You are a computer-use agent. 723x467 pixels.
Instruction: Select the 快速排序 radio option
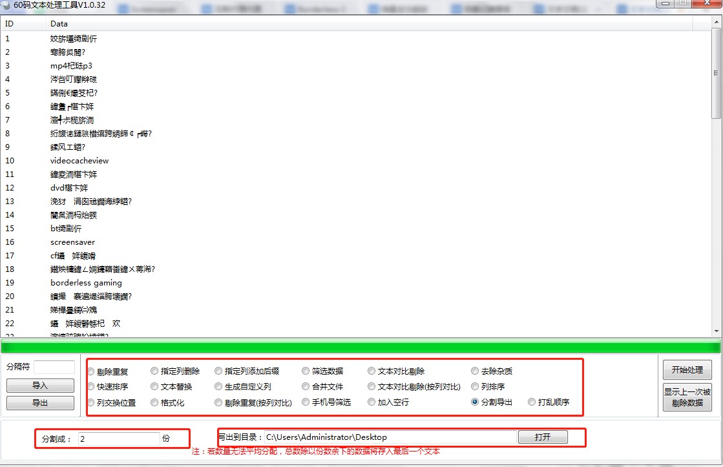[108, 387]
